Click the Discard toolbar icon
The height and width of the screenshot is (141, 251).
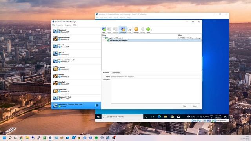pyautogui.click(x=142, y=30)
